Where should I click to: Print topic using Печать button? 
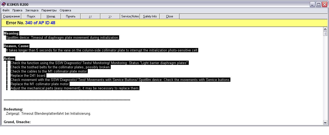pyautogui.click(x=71, y=16)
